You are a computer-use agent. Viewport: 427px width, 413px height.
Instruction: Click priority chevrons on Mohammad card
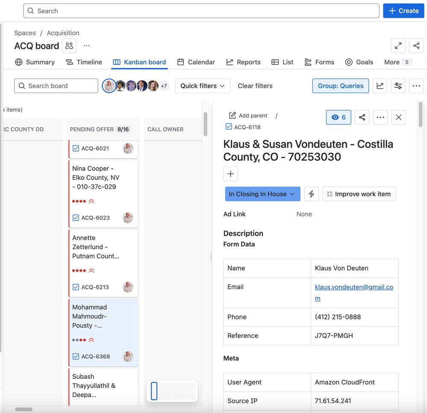pos(91,340)
